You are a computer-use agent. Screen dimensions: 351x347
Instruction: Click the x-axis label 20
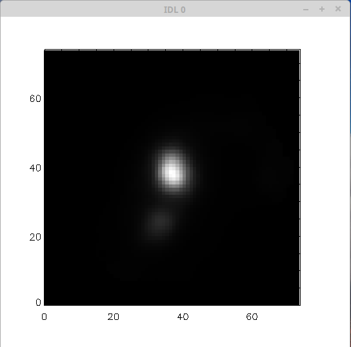tap(114, 317)
